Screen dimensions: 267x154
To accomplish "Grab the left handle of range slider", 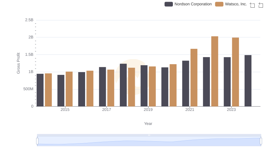I will click(x=37, y=141).
